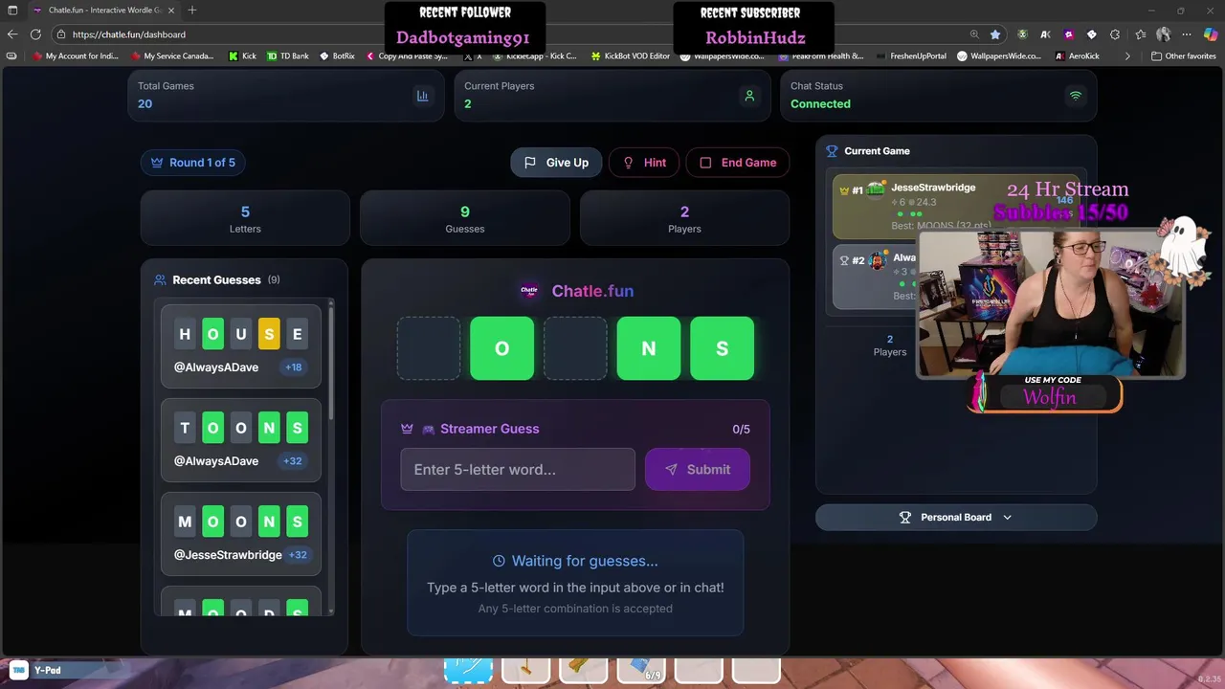
Task: Open the browser extensions puzzle icon
Action: [x=1115, y=33]
